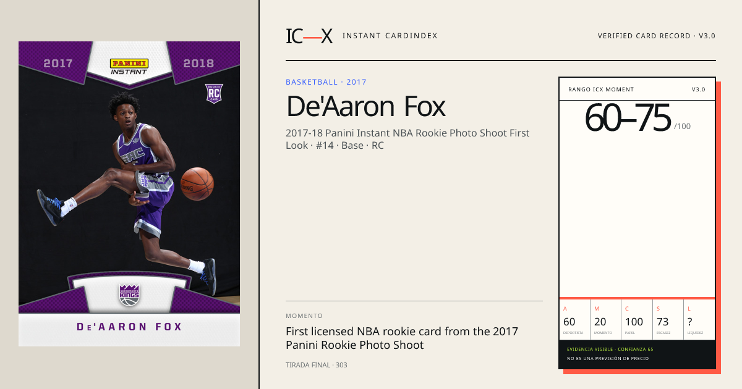This screenshot has width=742, height=389.
Task: Click the Sacramento Kings logo on card
Action: pyautogui.click(x=129, y=295)
